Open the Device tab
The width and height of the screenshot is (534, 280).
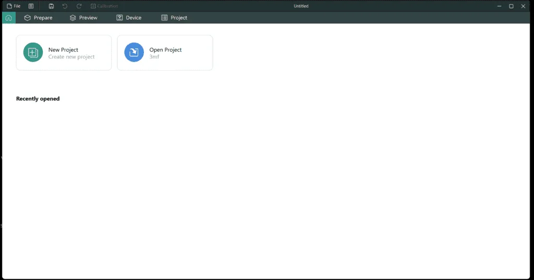click(129, 18)
